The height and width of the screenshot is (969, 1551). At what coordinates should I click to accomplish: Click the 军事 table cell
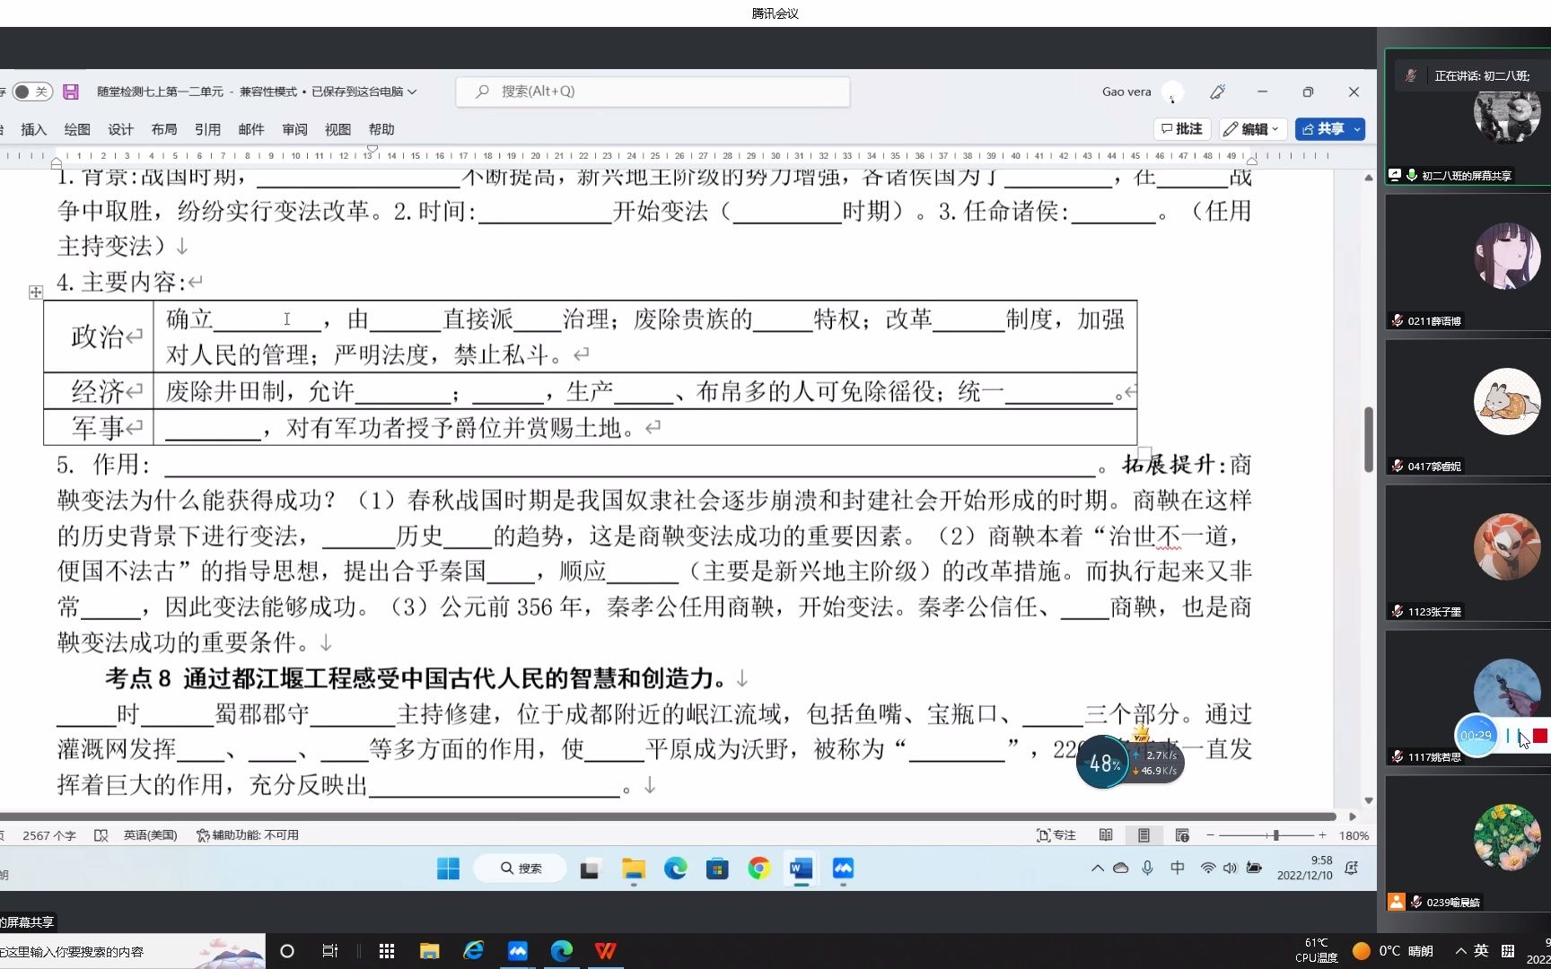click(x=99, y=427)
